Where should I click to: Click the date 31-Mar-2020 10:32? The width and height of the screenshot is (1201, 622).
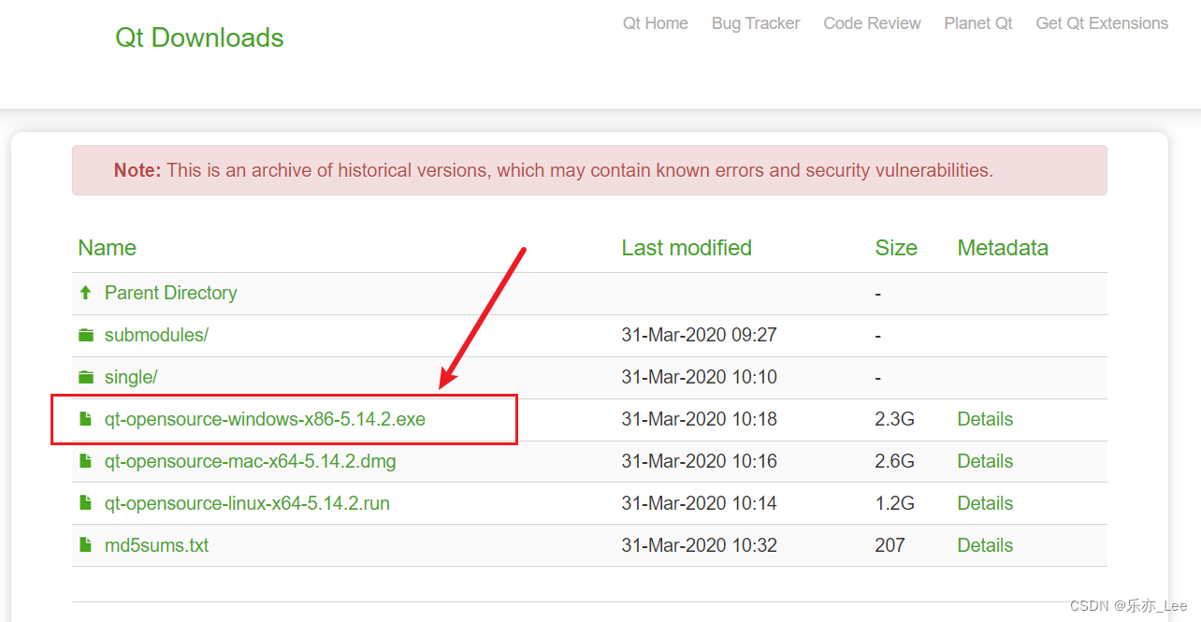coord(699,545)
